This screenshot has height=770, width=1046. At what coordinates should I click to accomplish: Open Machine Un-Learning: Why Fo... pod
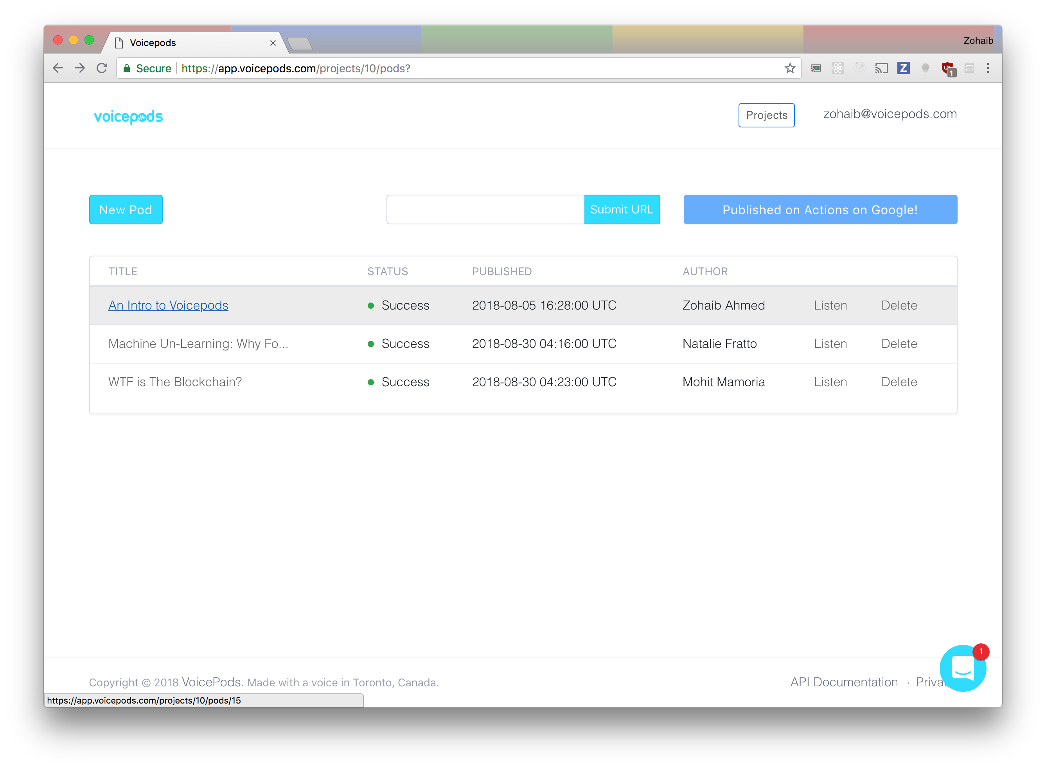pyautogui.click(x=198, y=344)
